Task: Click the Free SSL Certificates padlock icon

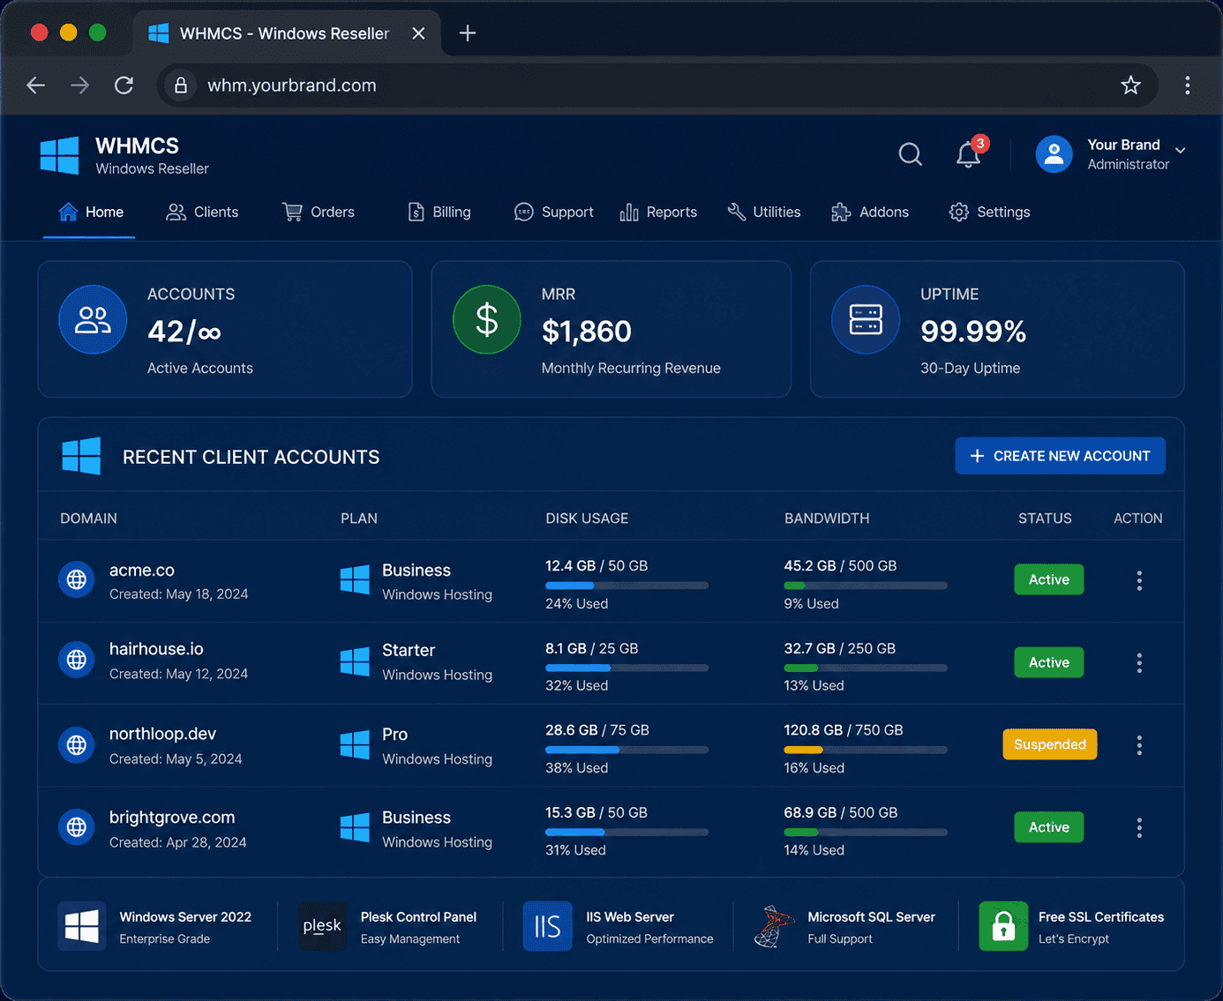Action: (1003, 926)
